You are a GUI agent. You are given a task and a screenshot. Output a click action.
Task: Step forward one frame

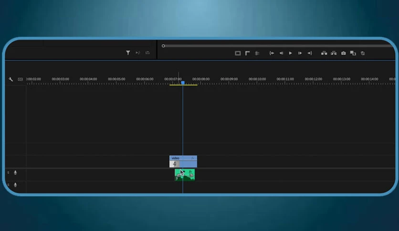(300, 53)
